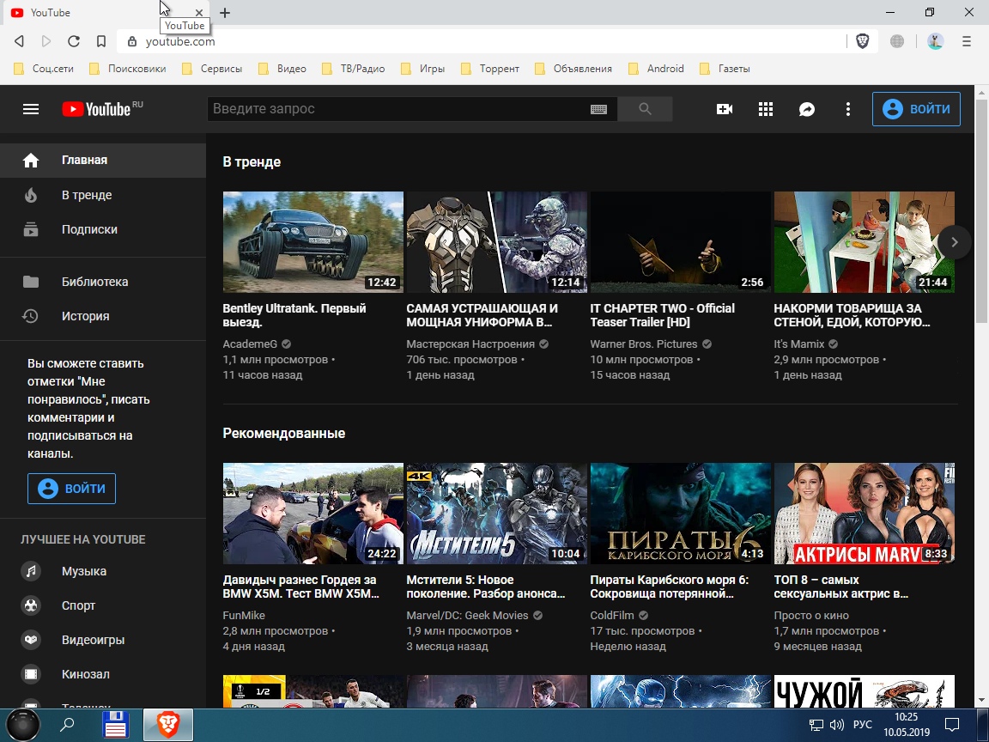The width and height of the screenshot is (989, 742).
Task: Open История in sidebar
Action: pos(103,316)
